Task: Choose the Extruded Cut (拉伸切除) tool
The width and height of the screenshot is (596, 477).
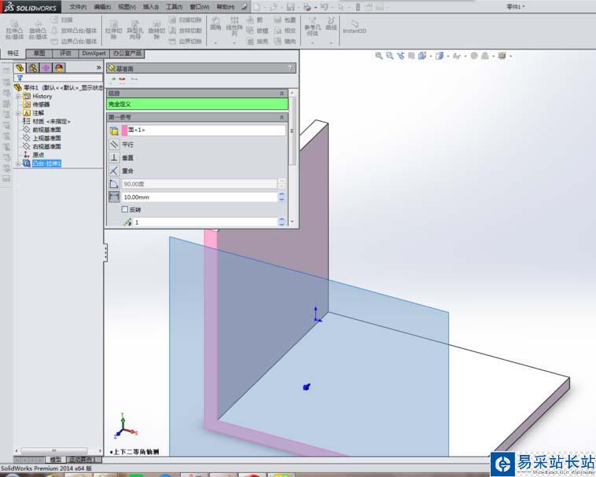Action: 113,31
